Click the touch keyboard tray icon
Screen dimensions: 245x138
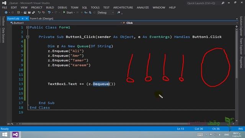click(x=200, y=135)
